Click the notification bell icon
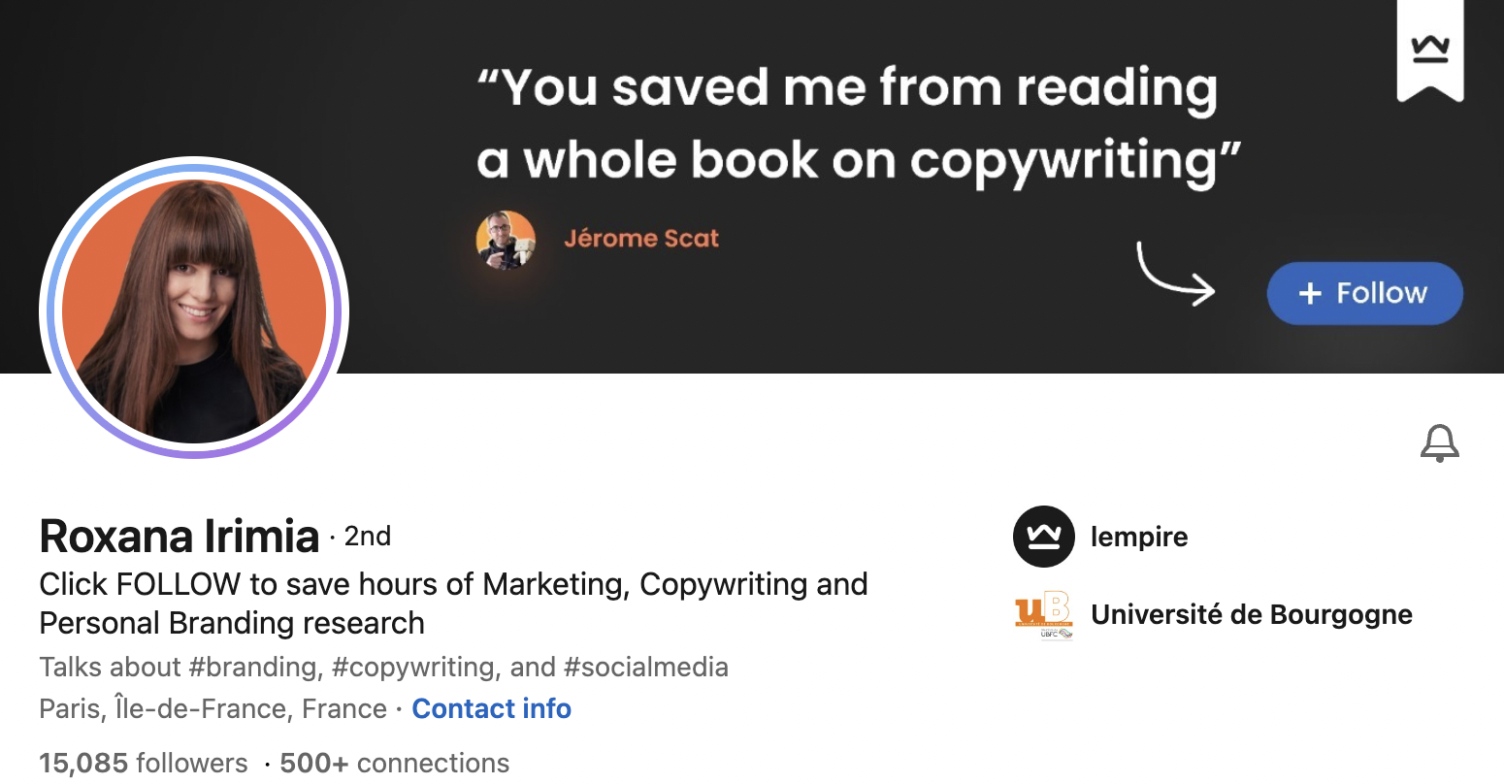Screen dimensions: 1504x784 coord(1439,443)
